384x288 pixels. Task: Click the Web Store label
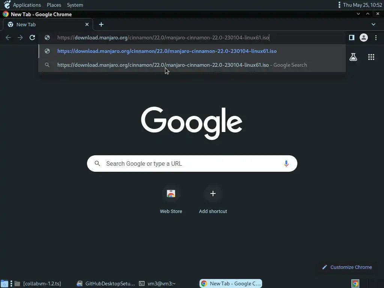click(171, 211)
